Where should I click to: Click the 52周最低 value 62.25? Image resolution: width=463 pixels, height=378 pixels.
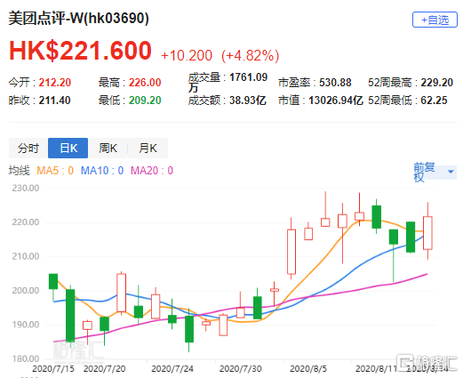434,101
